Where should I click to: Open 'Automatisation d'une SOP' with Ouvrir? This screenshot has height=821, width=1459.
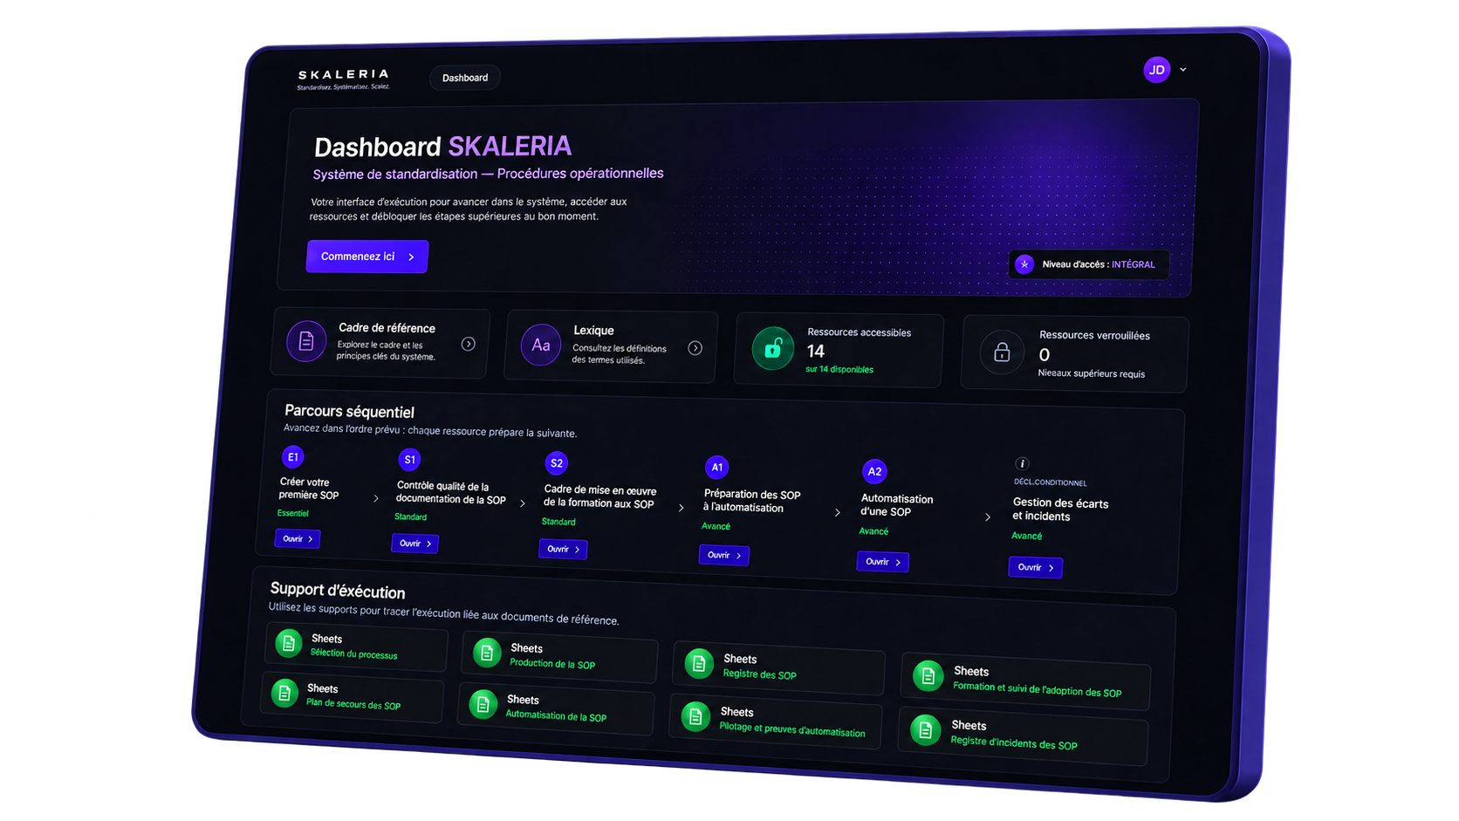click(x=883, y=562)
